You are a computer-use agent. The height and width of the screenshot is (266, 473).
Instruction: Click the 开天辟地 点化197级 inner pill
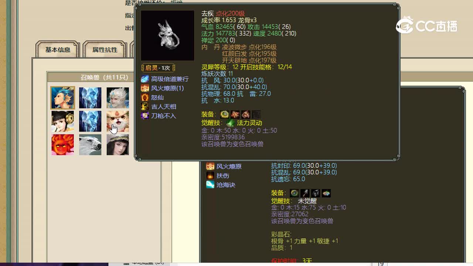(249, 61)
